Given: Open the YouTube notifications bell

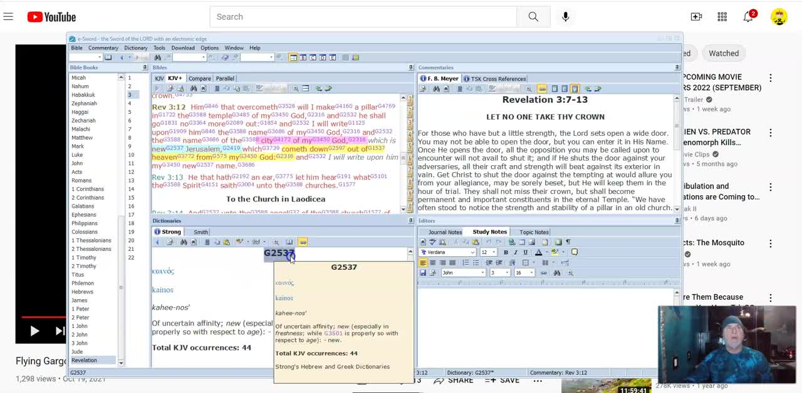Looking at the screenshot, I should click(749, 17).
